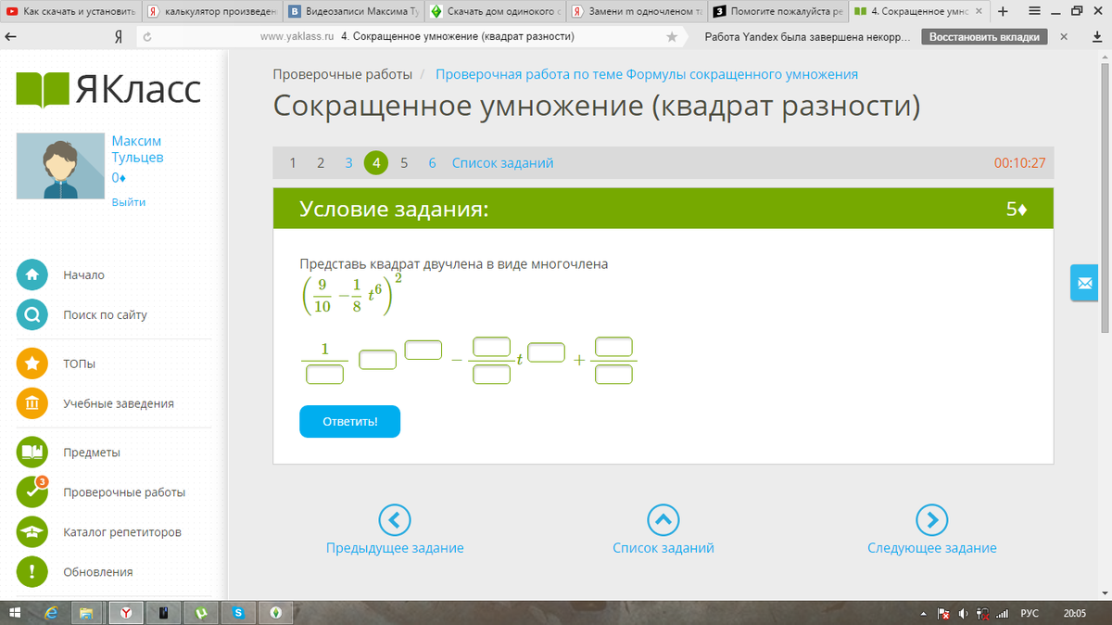Image resolution: width=1112 pixels, height=625 pixels.
Task: Open Учебные заведения building icon
Action: pos(32,403)
